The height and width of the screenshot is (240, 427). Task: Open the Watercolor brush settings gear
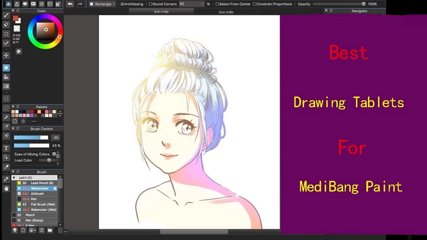(55, 188)
